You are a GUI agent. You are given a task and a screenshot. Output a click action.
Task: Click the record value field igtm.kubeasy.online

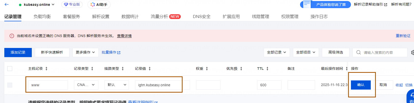click(x=162, y=85)
